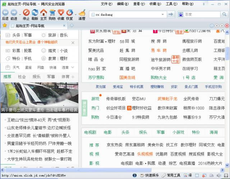Open the 58同城 link
The height and width of the screenshot is (179, 230).
(x=127, y=41)
